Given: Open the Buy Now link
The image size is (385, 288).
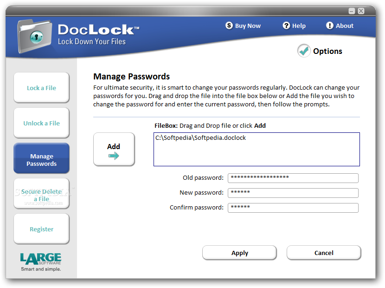Looking at the screenshot, I should pos(248,26).
